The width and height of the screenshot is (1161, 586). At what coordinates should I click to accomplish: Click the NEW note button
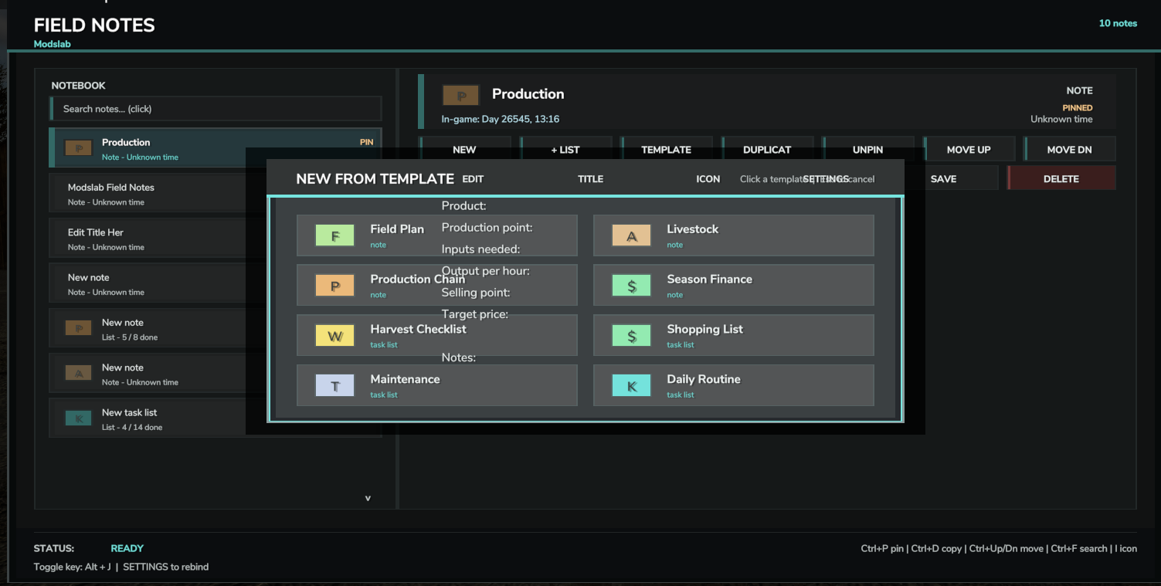[x=464, y=149]
